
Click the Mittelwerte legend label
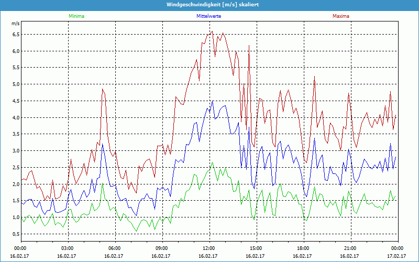click(208, 16)
